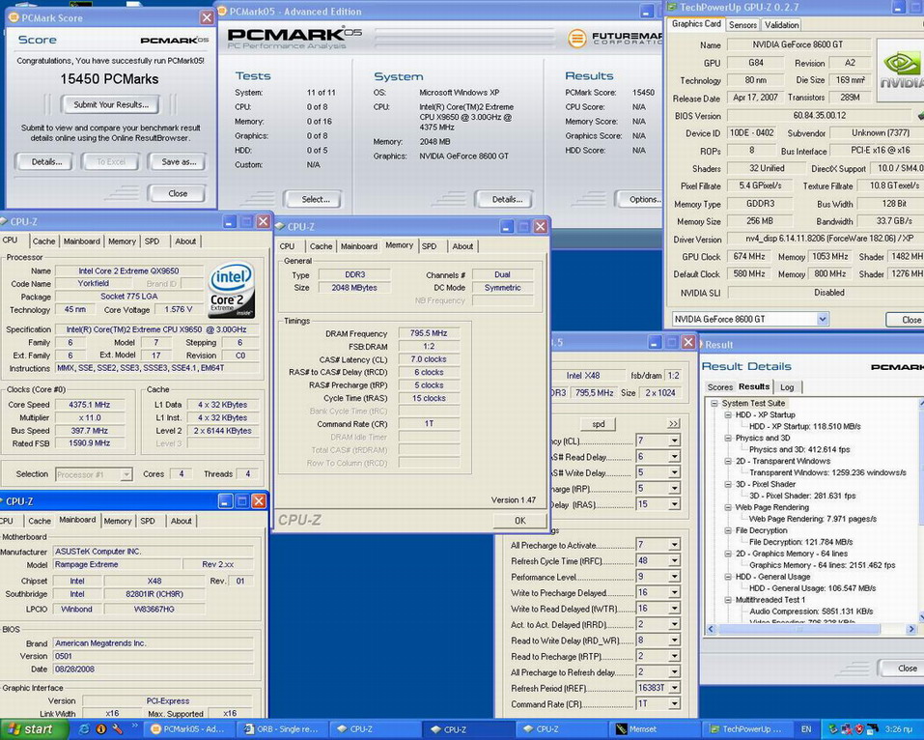The image size is (924, 740).
Task: Open the SPD tab in CPU-Z Memory window
Action: click(x=429, y=246)
